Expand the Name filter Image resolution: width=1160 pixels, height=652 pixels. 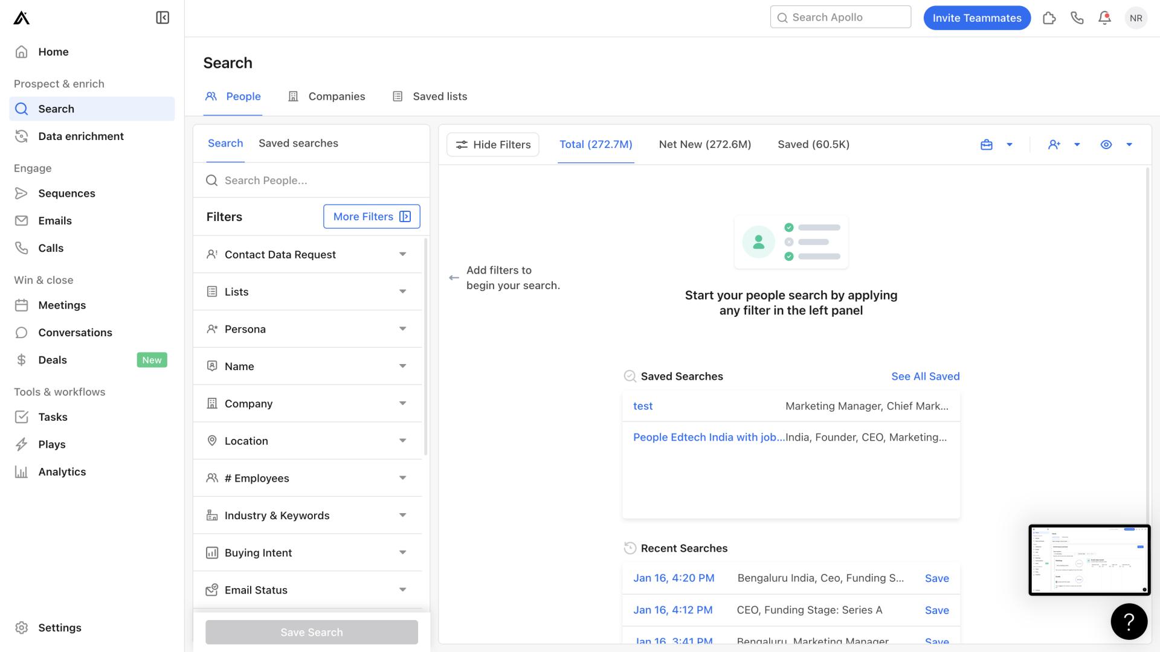308,366
